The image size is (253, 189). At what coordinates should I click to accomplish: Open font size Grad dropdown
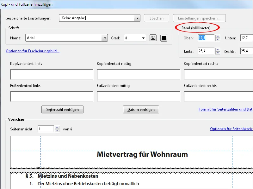pyautogui.click(x=143, y=38)
